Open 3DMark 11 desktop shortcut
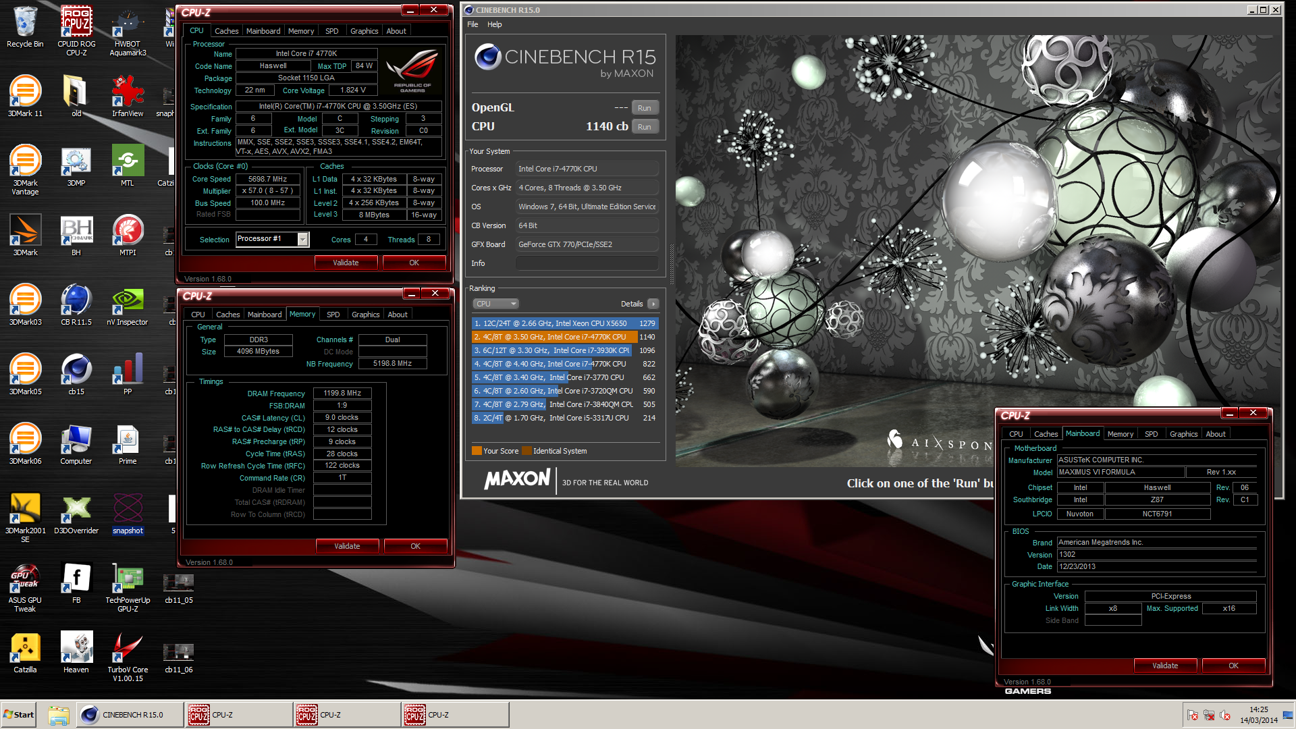This screenshot has width=1296, height=729. click(x=25, y=97)
